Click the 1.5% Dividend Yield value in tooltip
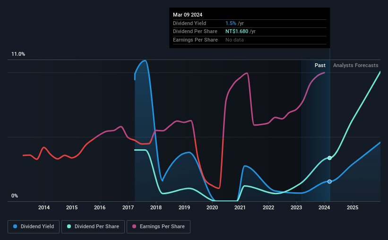Image resolution: width=388 pixels, height=240 pixels. [x=231, y=23]
